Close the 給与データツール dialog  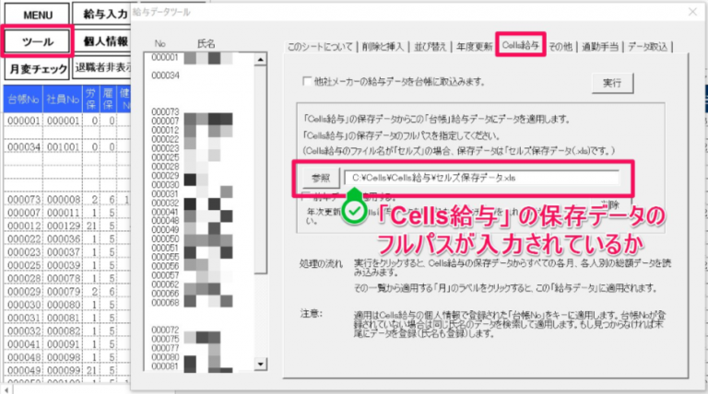(692, 12)
